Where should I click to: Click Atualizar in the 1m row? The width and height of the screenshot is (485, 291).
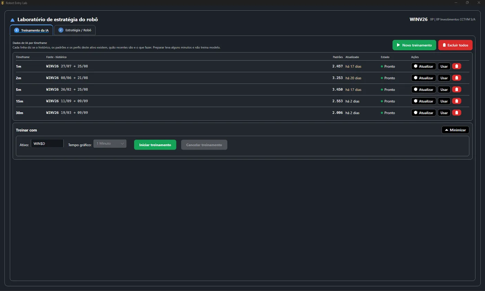pos(423,66)
